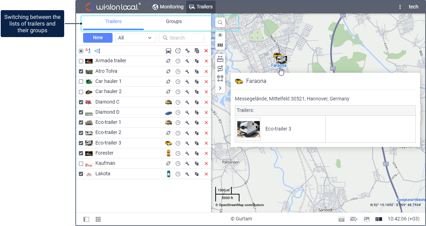
Task: Open the three-dot user menu
Action: (x=400, y=7)
